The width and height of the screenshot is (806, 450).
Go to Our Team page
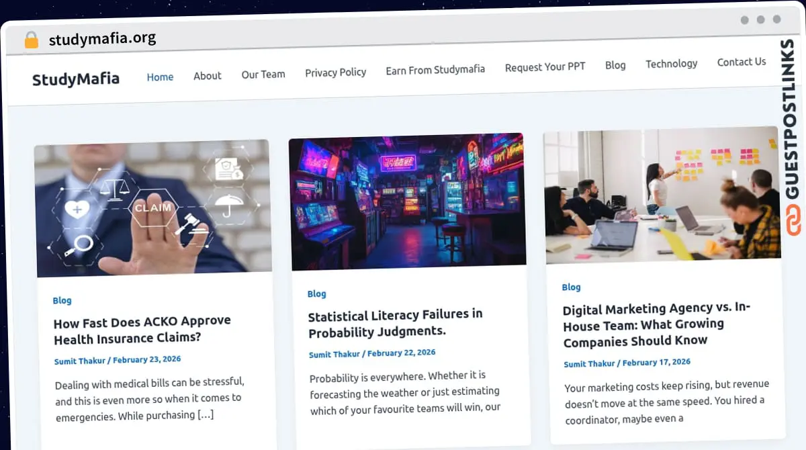pos(263,75)
